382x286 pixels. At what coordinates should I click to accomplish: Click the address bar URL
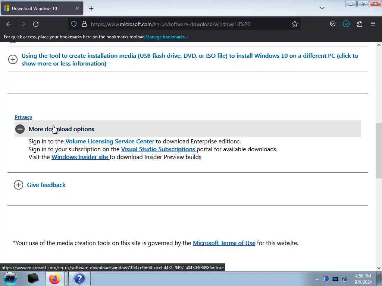click(x=170, y=24)
